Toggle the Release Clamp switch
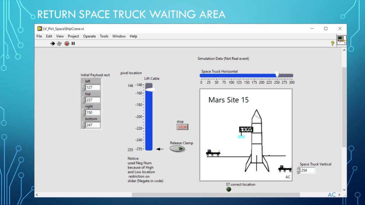Viewport: 365px width, 205px height. tap(178, 148)
